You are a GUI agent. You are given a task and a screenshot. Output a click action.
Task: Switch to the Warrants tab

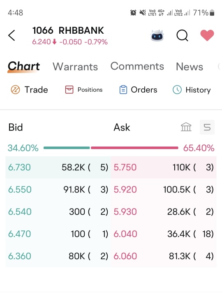point(75,67)
